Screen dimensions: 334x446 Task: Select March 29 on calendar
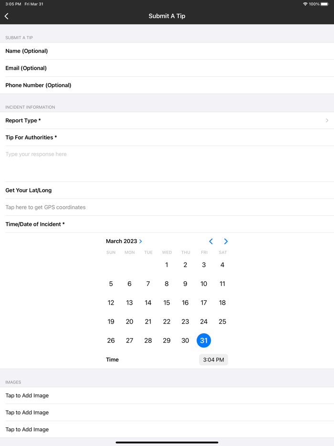(167, 340)
